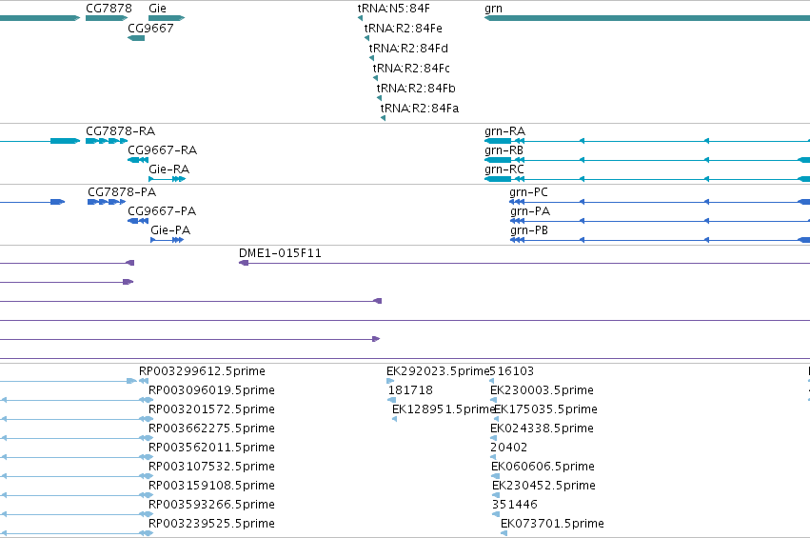This screenshot has height=538, width=810.
Task: Select the EK024338.5prime EST label
Action: [x=542, y=428]
